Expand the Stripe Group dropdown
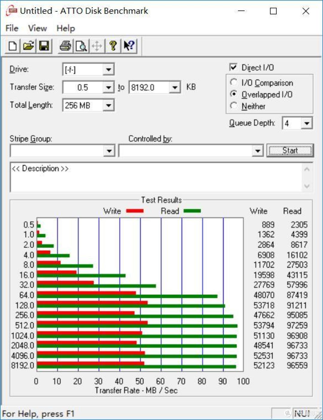Image resolution: width=323 pixels, height=420 pixels. [x=109, y=151]
